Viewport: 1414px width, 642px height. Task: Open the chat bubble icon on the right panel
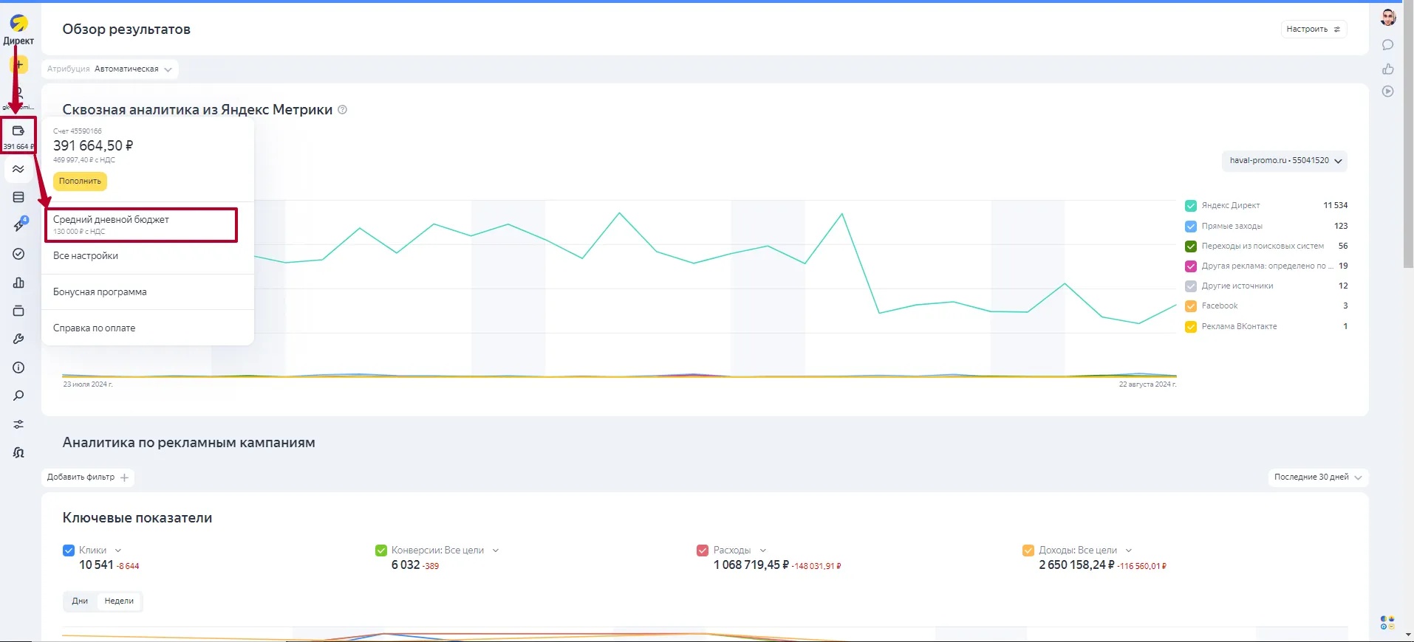coord(1387,45)
